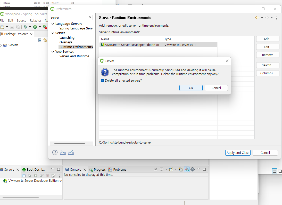282x205 pixels.
Task: Click the Save toolbar icon
Action: pyautogui.click(x=12, y=27)
